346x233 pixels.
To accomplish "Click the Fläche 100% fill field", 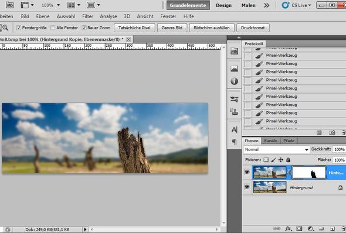I will pyautogui.click(x=339, y=160).
